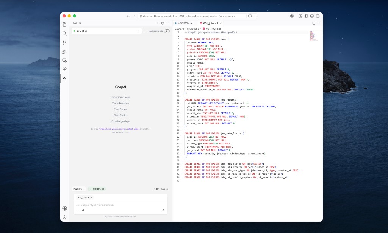Click the /understand command link

pyautogui.click(x=105, y=129)
